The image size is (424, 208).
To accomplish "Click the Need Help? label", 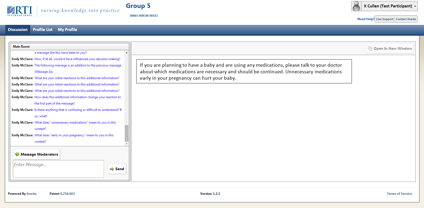I will coord(366,19).
